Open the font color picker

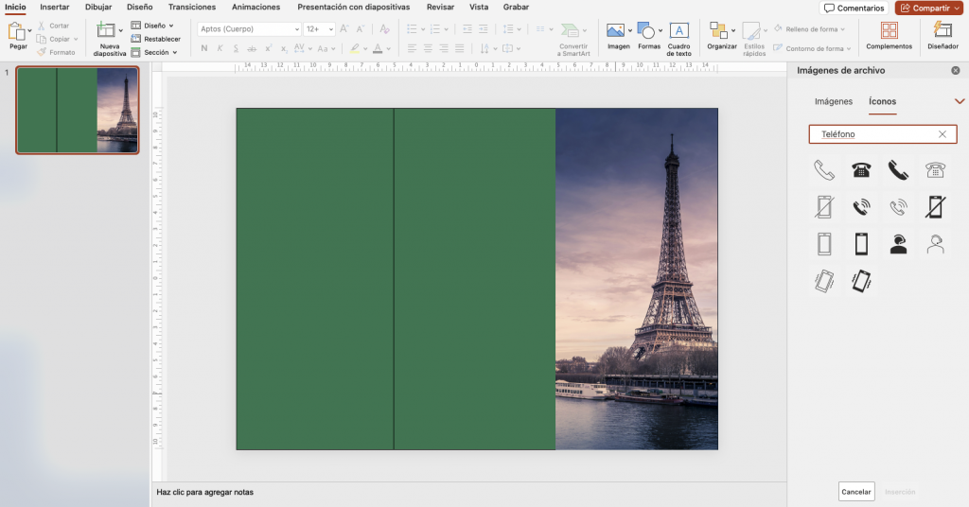click(x=378, y=48)
